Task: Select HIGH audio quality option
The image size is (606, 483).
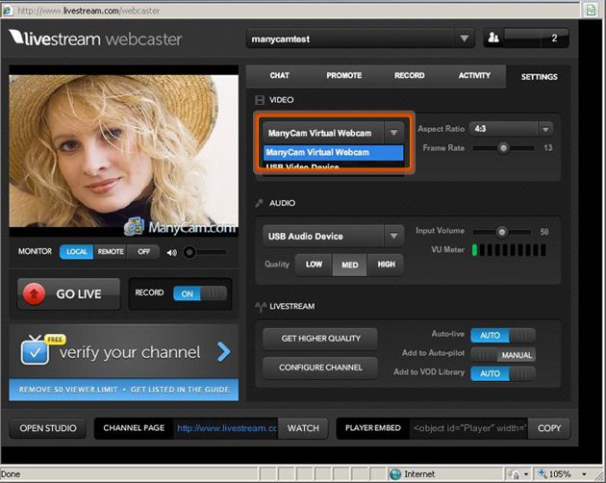Action: pyautogui.click(x=386, y=265)
